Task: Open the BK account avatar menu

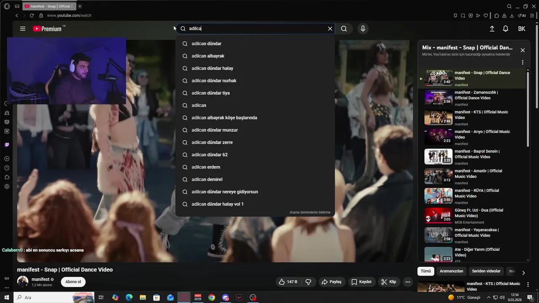Action: [x=522, y=29]
